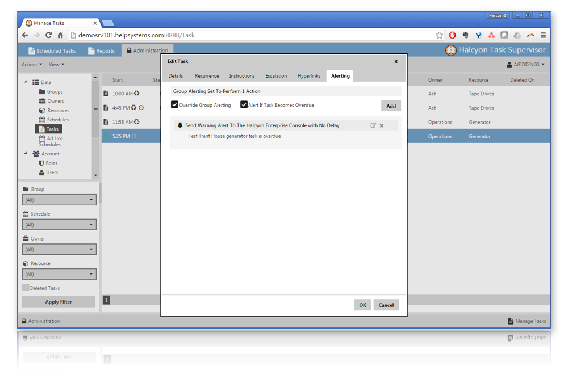Open Roles under Account
The height and width of the screenshot is (383, 568).
pyautogui.click(x=48, y=163)
